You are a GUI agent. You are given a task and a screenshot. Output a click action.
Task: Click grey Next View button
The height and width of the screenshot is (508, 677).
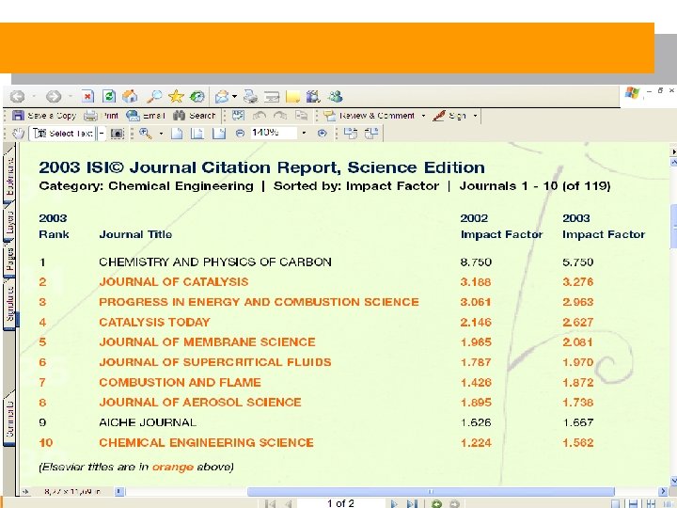[x=454, y=503]
